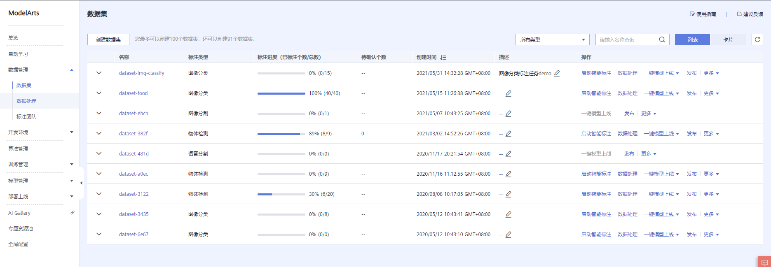Go to 标注团队 in the sidebar
Screen dimensions: 771x267
click(26, 116)
